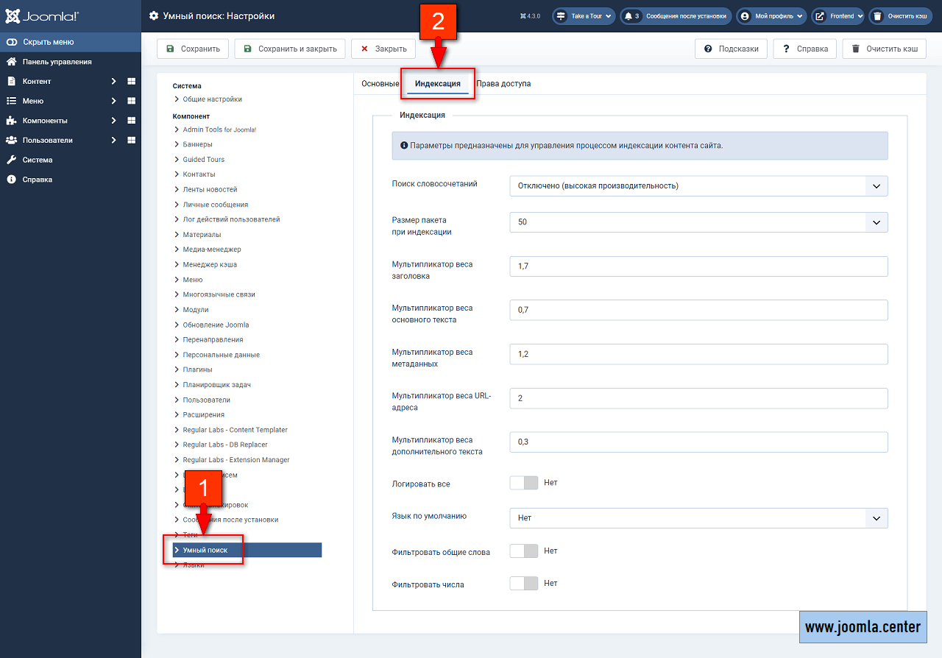Image resolution: width=942 pixels, height=658 pixels.
Task: Open Menus dashboard grid icon
Action: coord(132,101)
